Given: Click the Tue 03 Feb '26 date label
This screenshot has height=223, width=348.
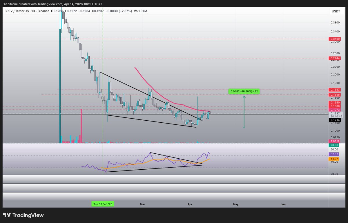Looking at the screenshot, I should pyautogui.click(x=103, y=204).
